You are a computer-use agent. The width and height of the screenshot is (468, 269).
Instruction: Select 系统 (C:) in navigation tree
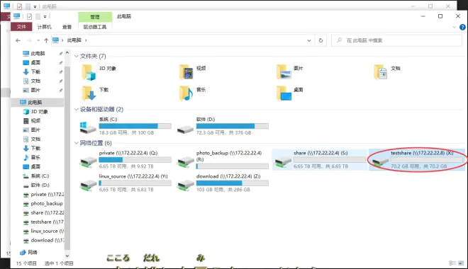coord(40,176)
